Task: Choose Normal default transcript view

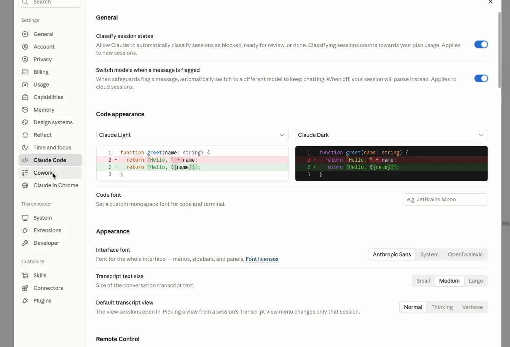Action: 413,307
